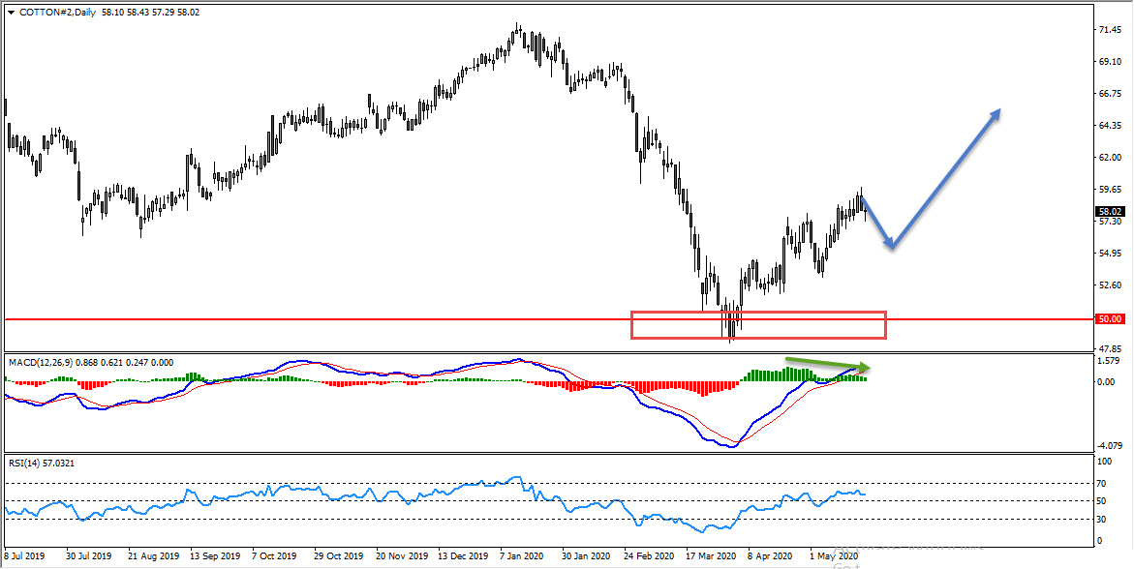The height and width of the screenshot is (569, 1134).
Task: Click the RSI scale label 100
Action: pyautogui.click(x=1106, y=462)
